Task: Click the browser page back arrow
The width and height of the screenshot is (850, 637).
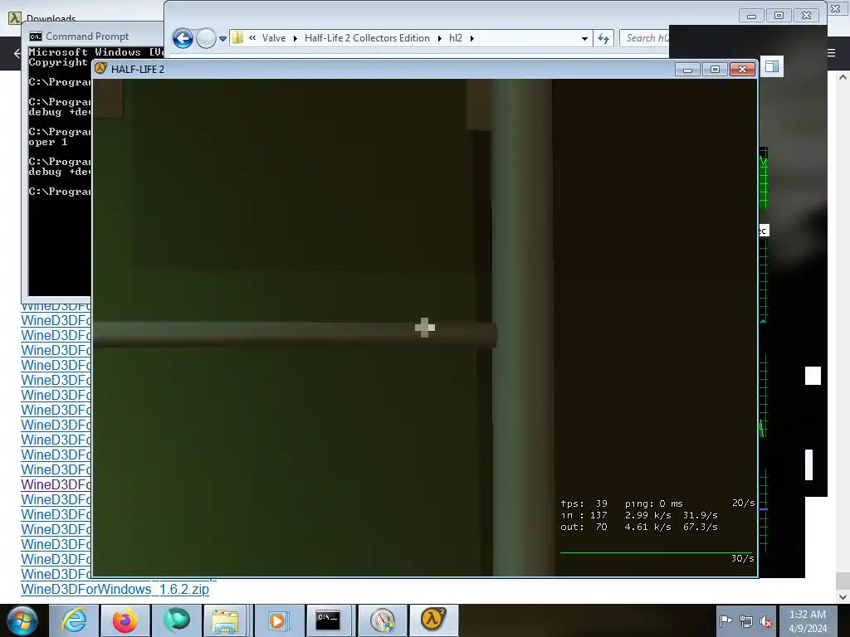Action: 17,53
